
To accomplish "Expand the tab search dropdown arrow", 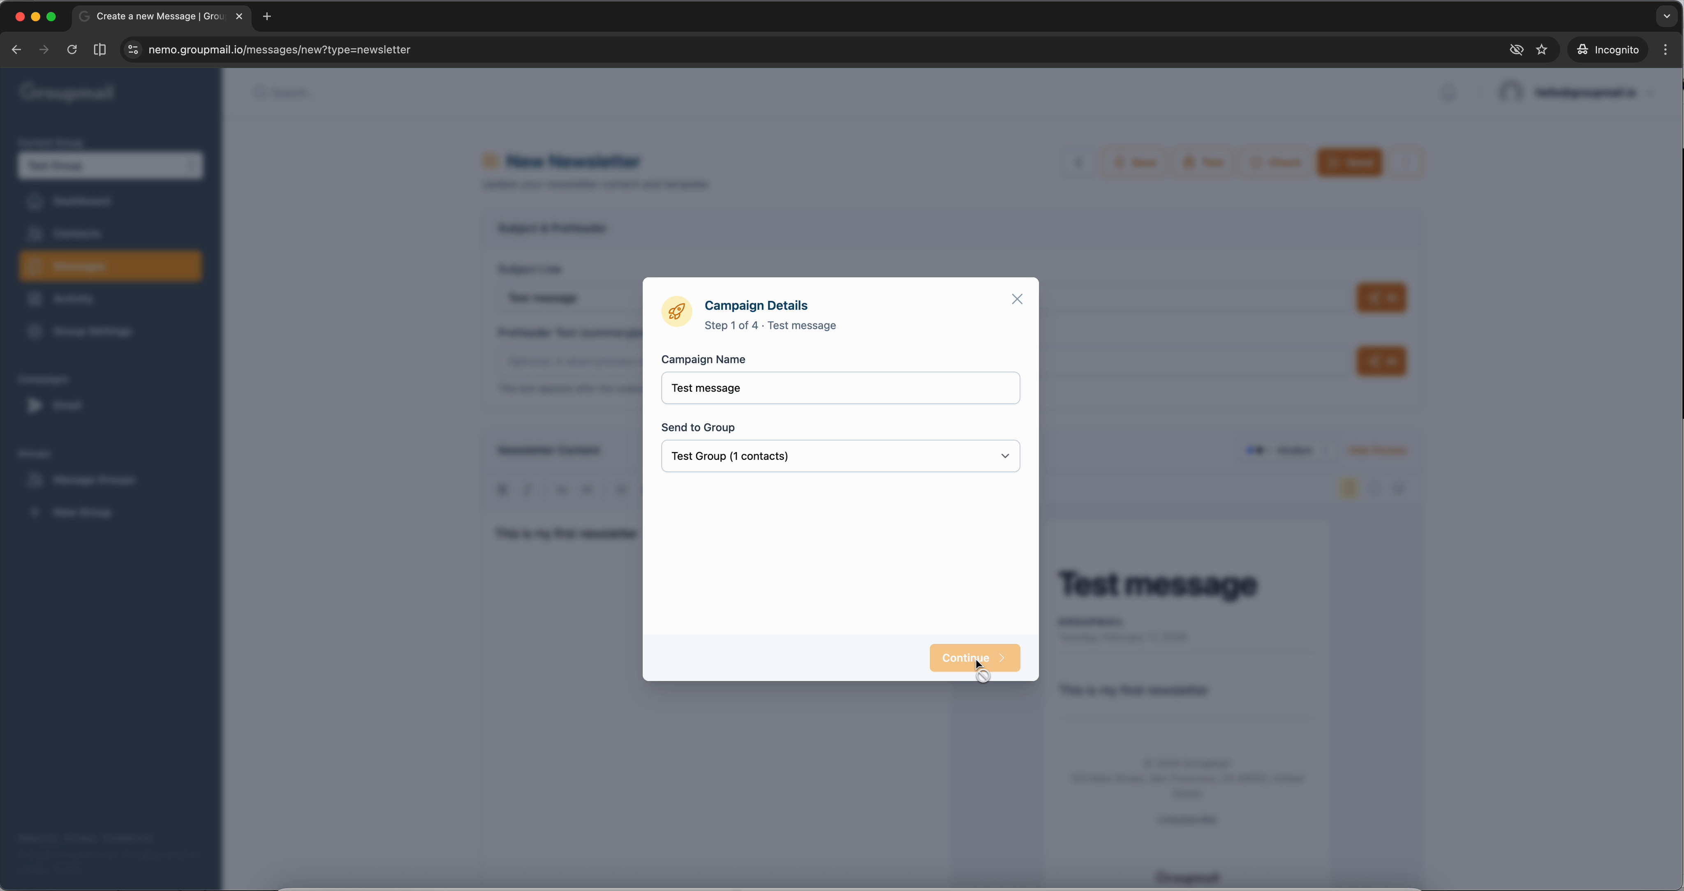I will (x=1666, y=16).
